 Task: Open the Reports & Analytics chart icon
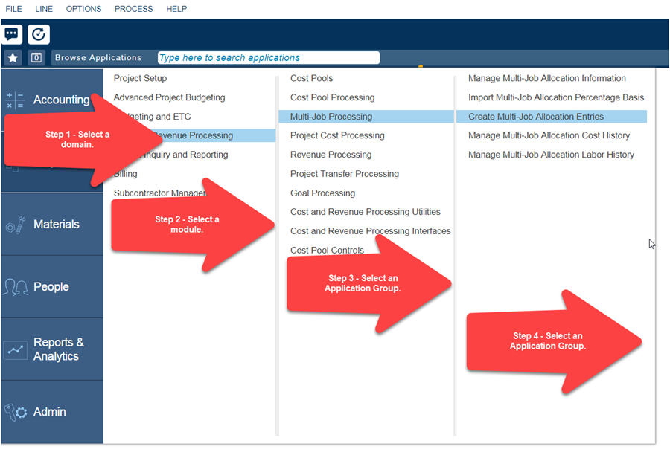[x=16, y=349]
